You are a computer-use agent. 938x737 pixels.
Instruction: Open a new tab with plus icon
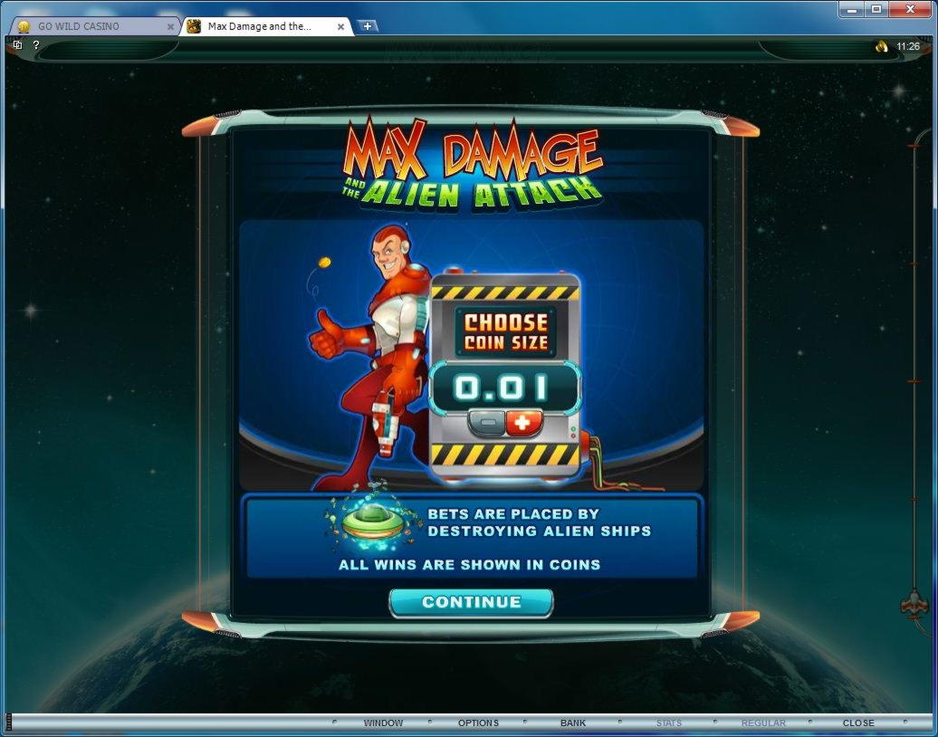tap(368, 26)
